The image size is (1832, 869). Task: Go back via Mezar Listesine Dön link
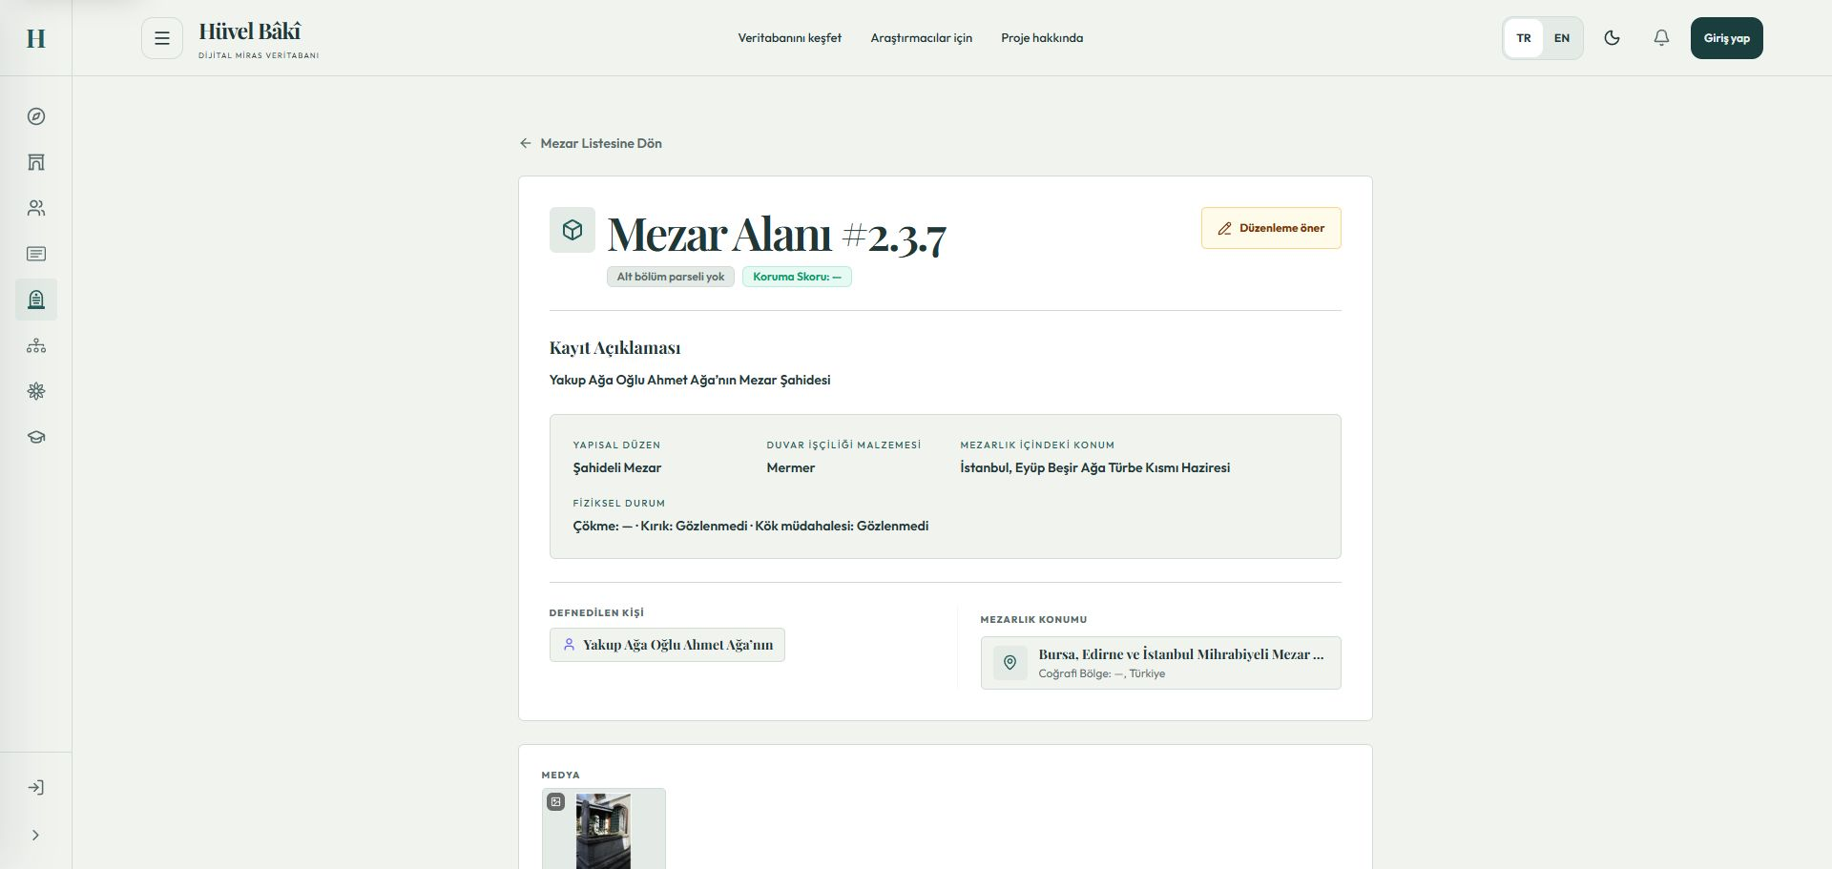click(x=591, y=143)
